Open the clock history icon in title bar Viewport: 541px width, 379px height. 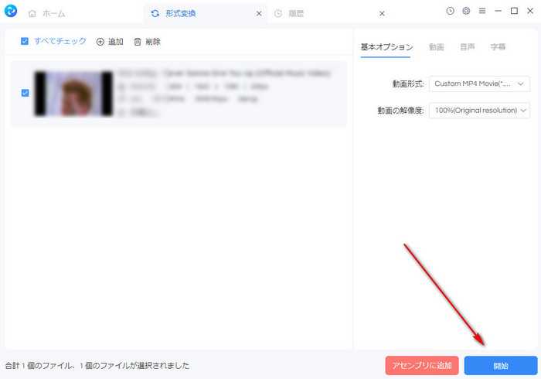(x=451, y=11)
